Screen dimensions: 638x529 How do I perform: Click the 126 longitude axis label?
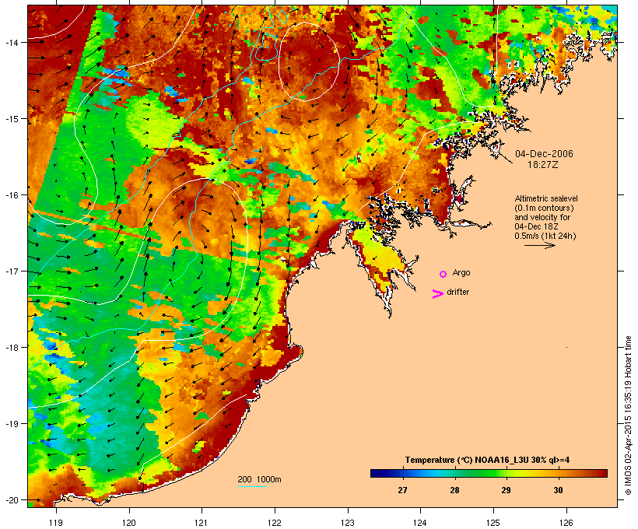pyautogui.click(x=566, y=523)
